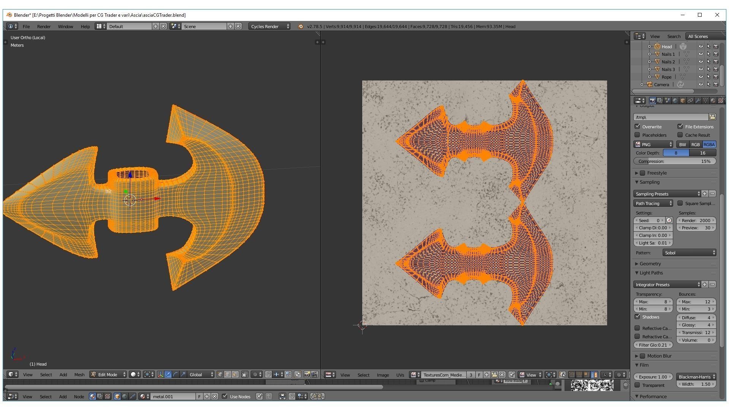The width and height of the screenshot is (729, 410).
Task: Hide Nails 2 object via eye icon
Action: (x=701, y=61)
